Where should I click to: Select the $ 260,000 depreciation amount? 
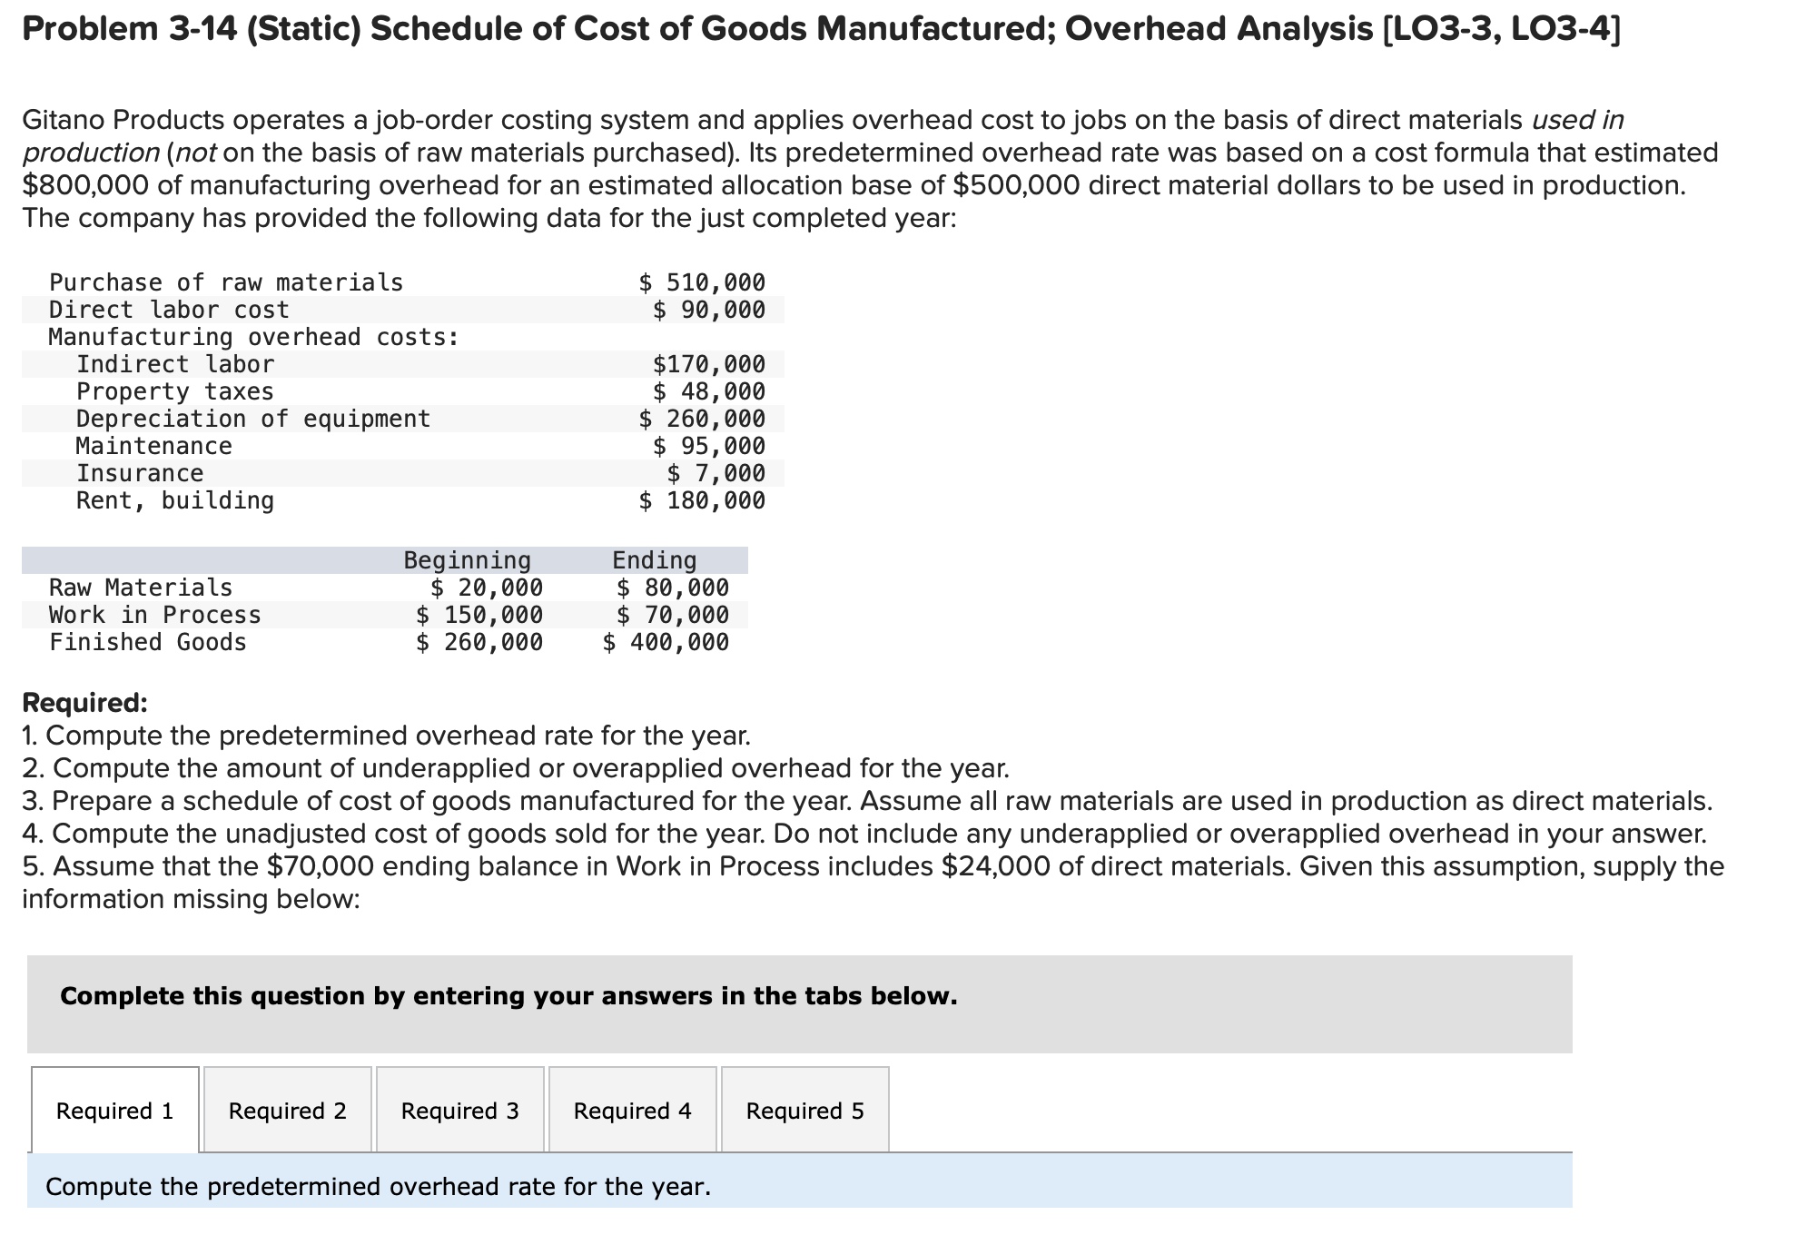pos(702,419)
